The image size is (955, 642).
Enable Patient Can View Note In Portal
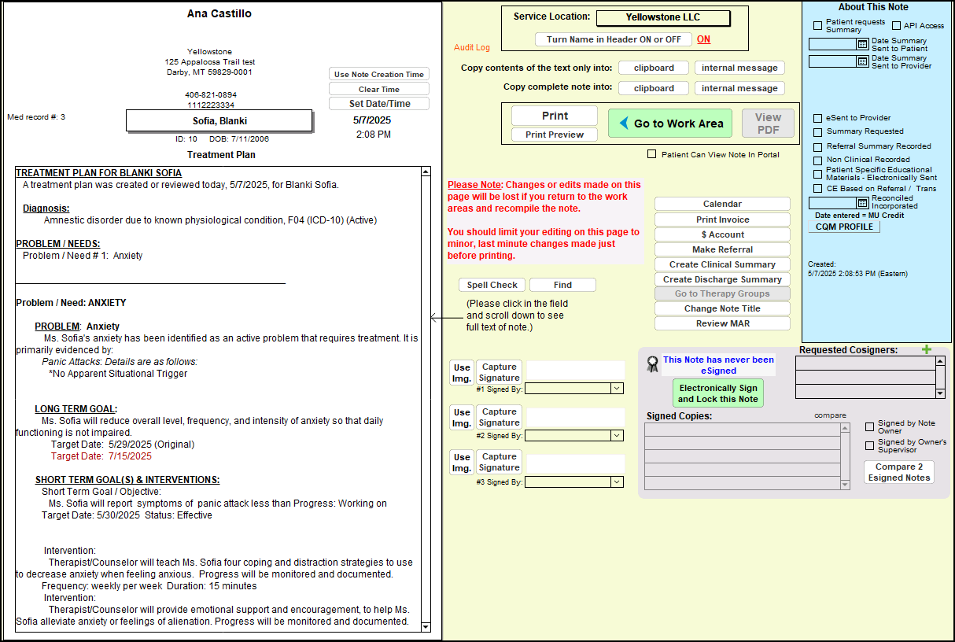[x=651, y=154]
